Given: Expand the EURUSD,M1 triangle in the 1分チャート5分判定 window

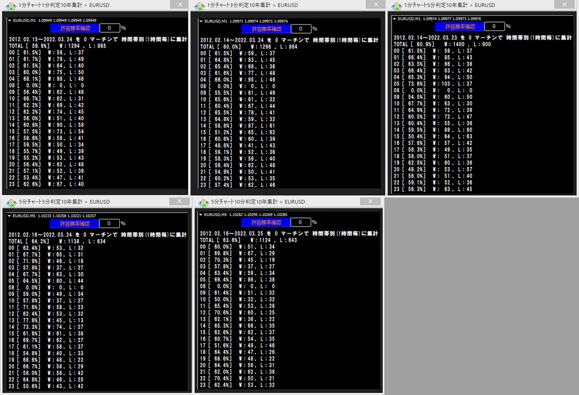Looking at the screenshot, I should (394, 19).
